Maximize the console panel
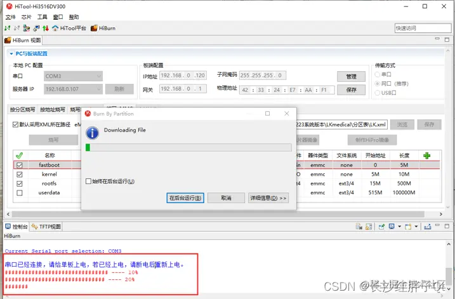 click(x=447, y=226)
